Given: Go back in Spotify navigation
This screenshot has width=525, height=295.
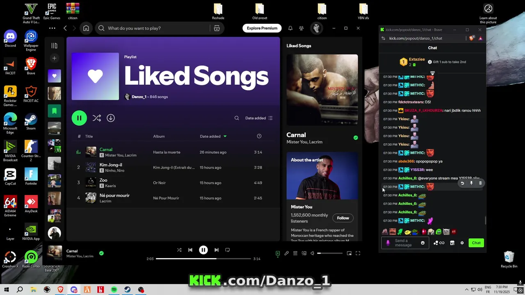Looking at the screenshot, I should coord(65,28).
